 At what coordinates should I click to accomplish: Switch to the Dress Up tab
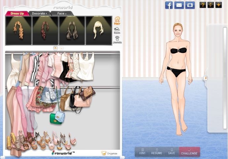[17, 14]
